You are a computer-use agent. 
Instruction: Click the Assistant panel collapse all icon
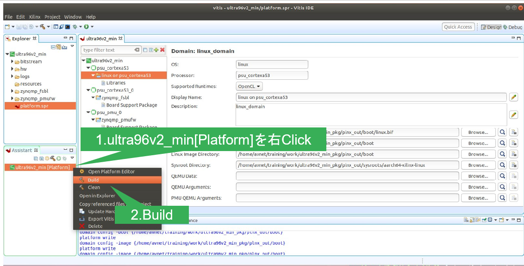36,158
